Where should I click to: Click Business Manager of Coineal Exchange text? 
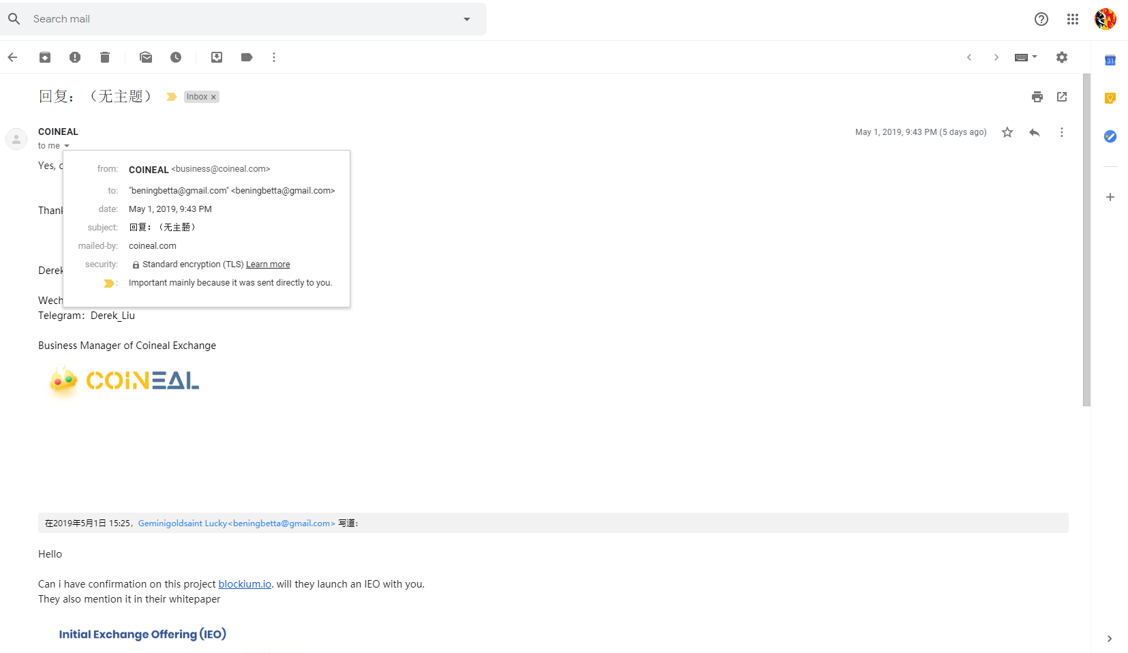pyautogui.click(x=127, y=346)
